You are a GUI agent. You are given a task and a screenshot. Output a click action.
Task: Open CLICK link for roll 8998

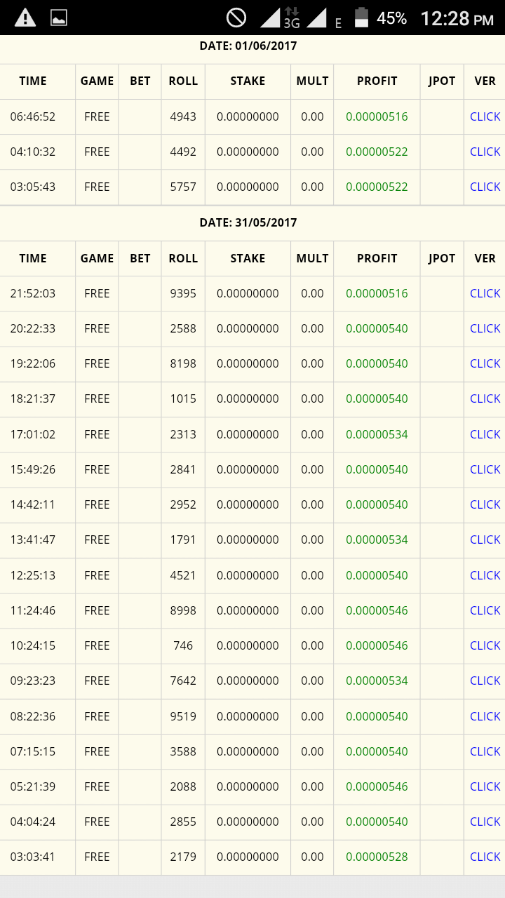click(485, 610)
